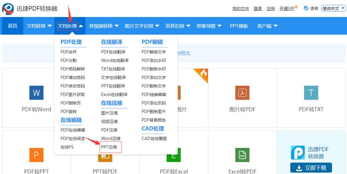Image resolution: width=347 pixels, height=174 pixels.
Task: Open the PDF转Word tile icon
Action: (36, 93)
